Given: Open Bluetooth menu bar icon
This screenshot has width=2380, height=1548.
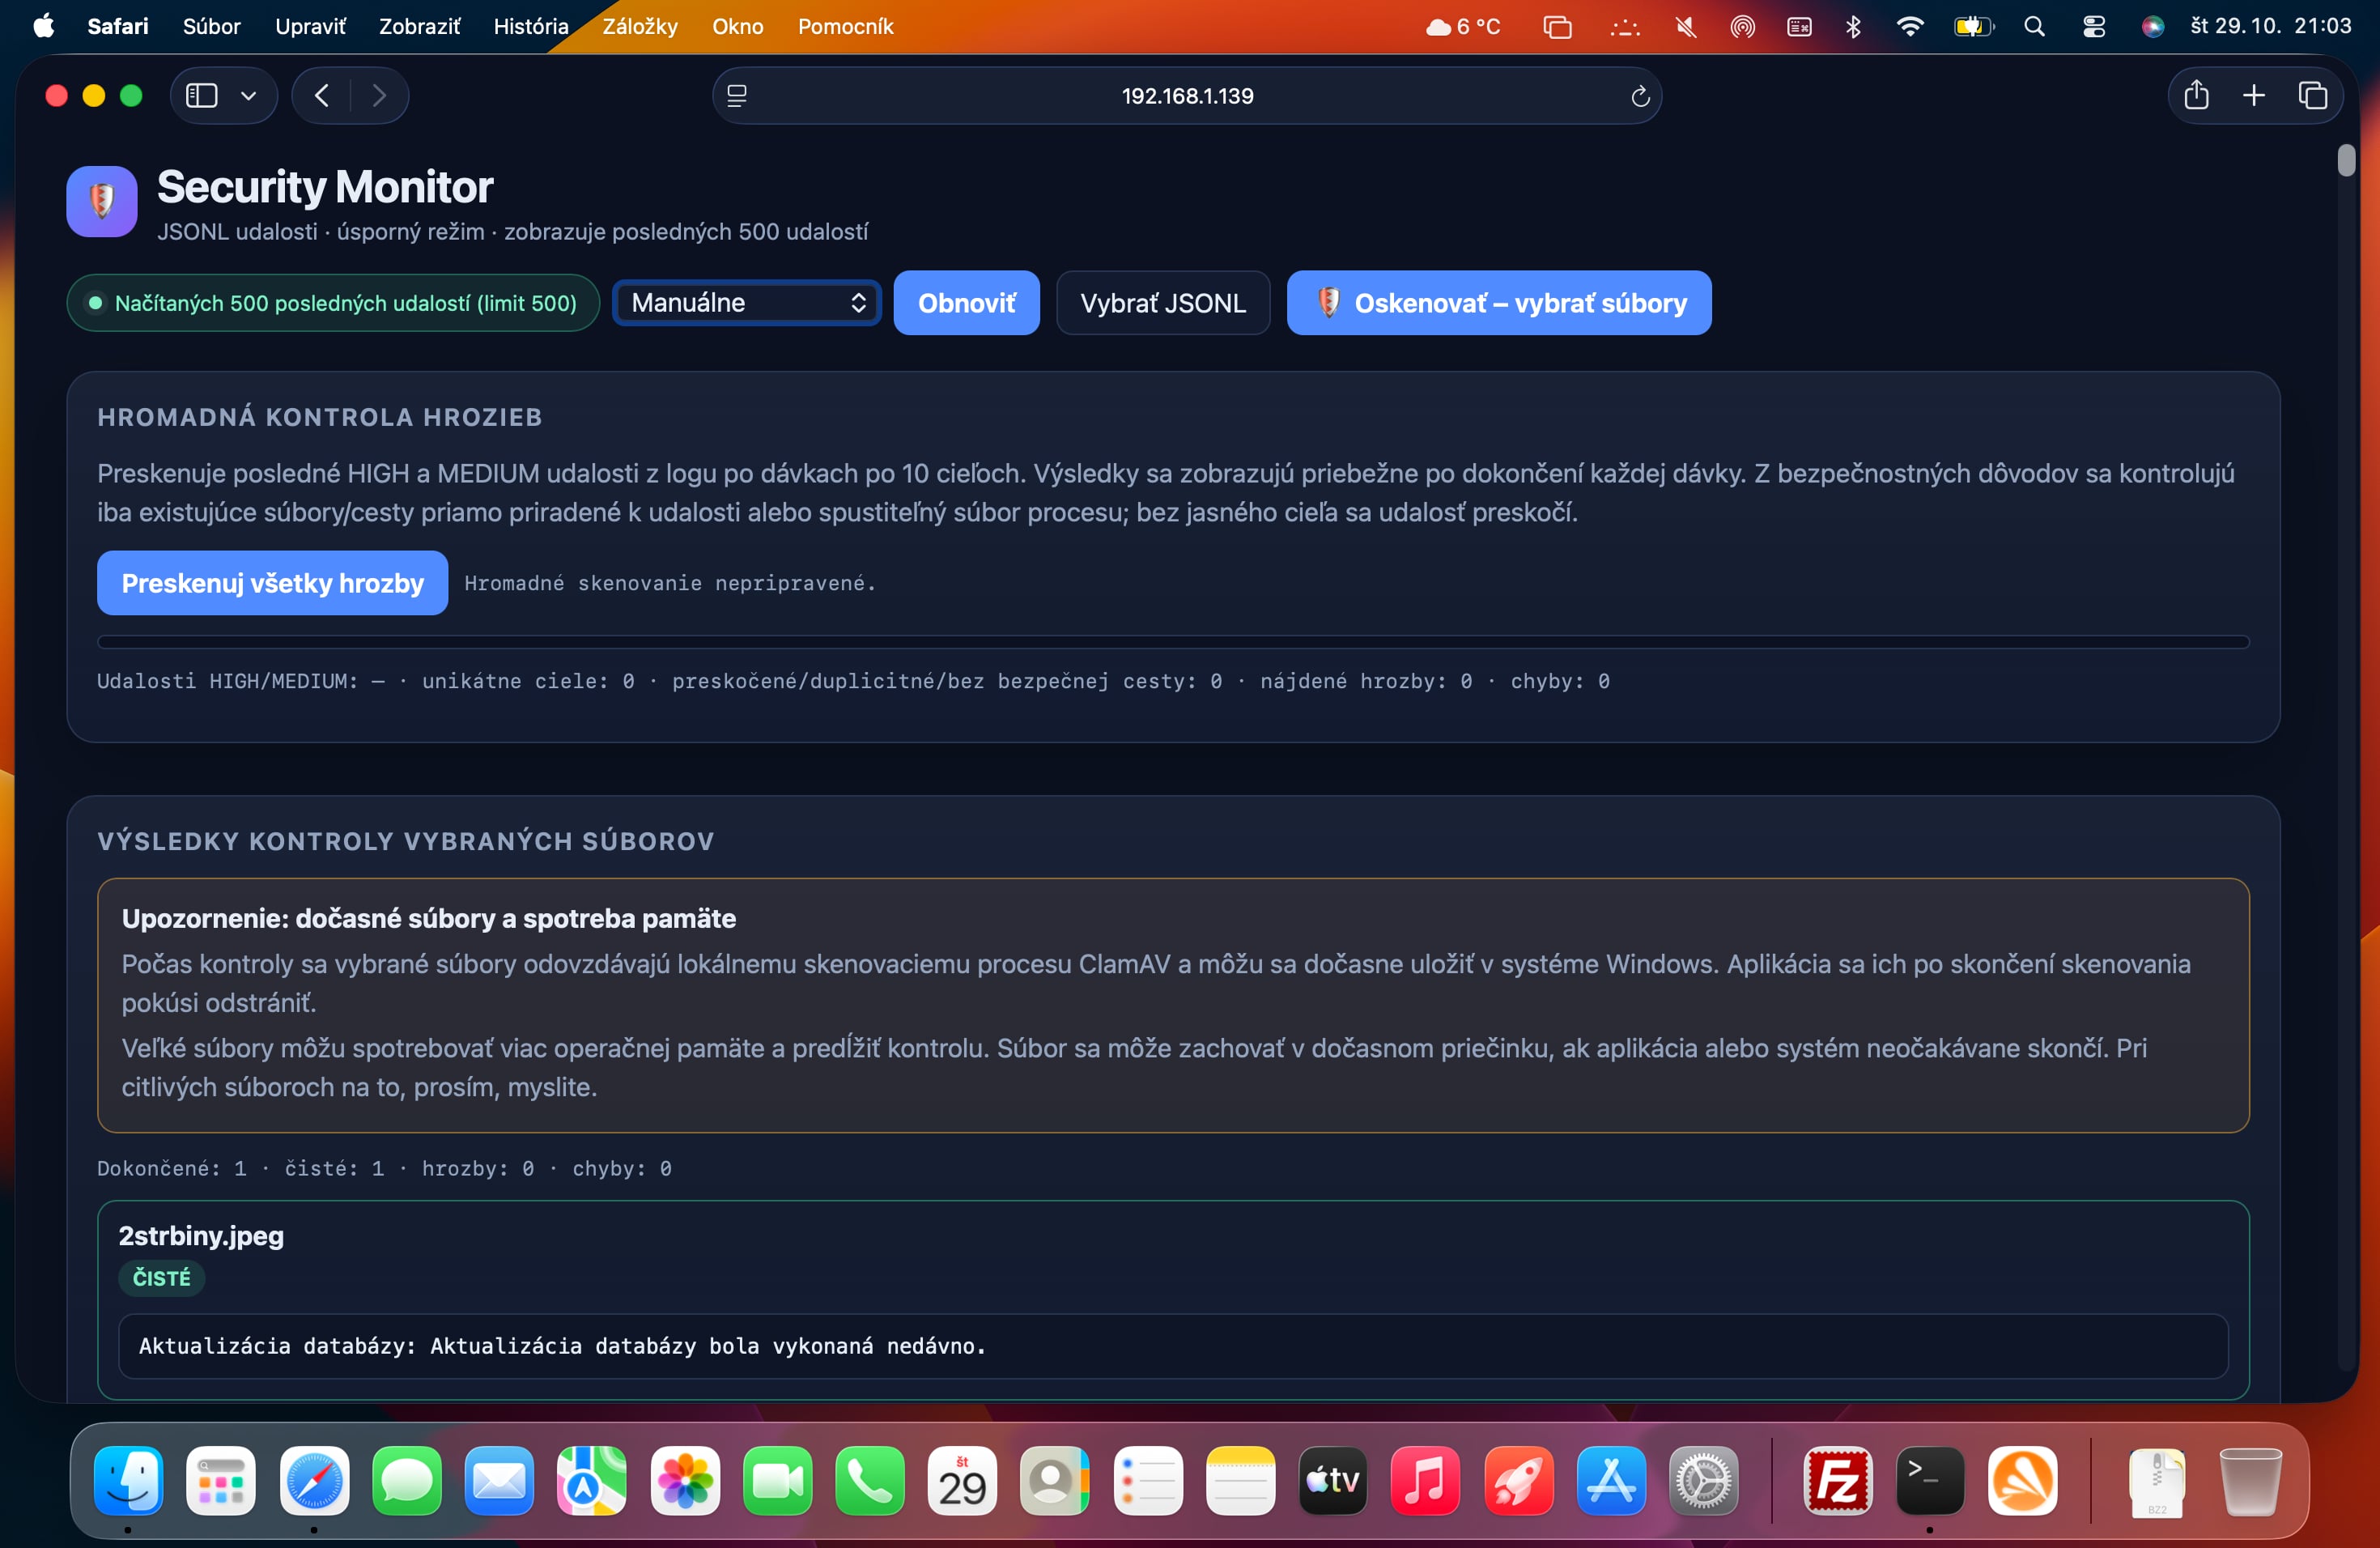Looking at the screenshot, I should pos(1853,26).
